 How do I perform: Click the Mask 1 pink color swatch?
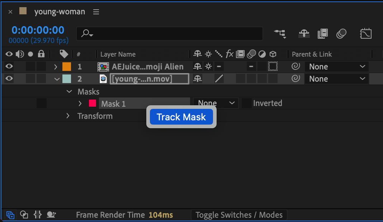point(93,103)
